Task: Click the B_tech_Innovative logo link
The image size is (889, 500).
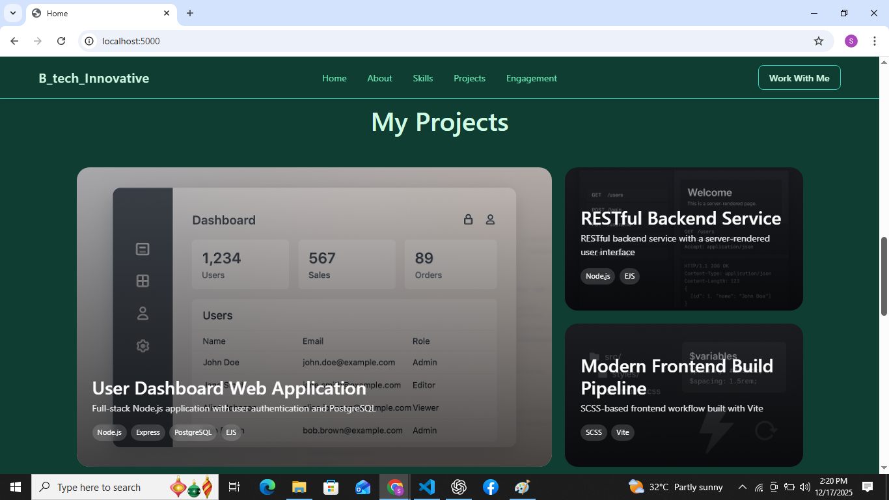Action: (x=94, y=78)
